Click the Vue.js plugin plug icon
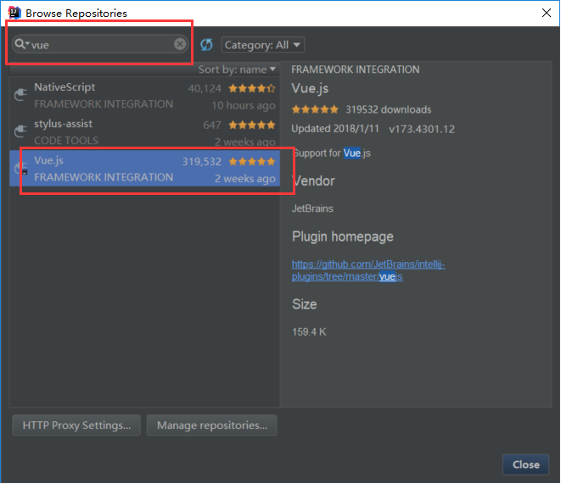 (20, 168)
